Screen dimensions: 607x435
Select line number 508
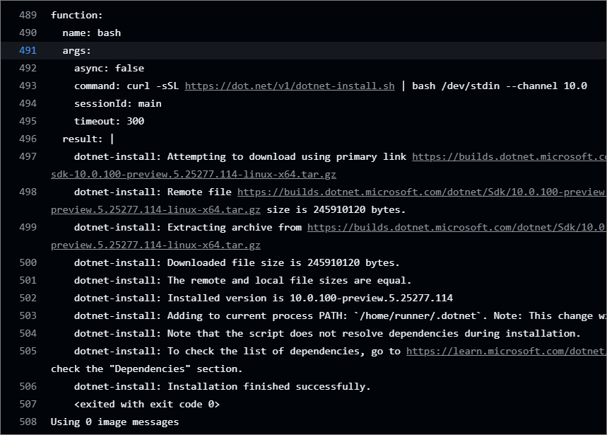tap(28, 422)
